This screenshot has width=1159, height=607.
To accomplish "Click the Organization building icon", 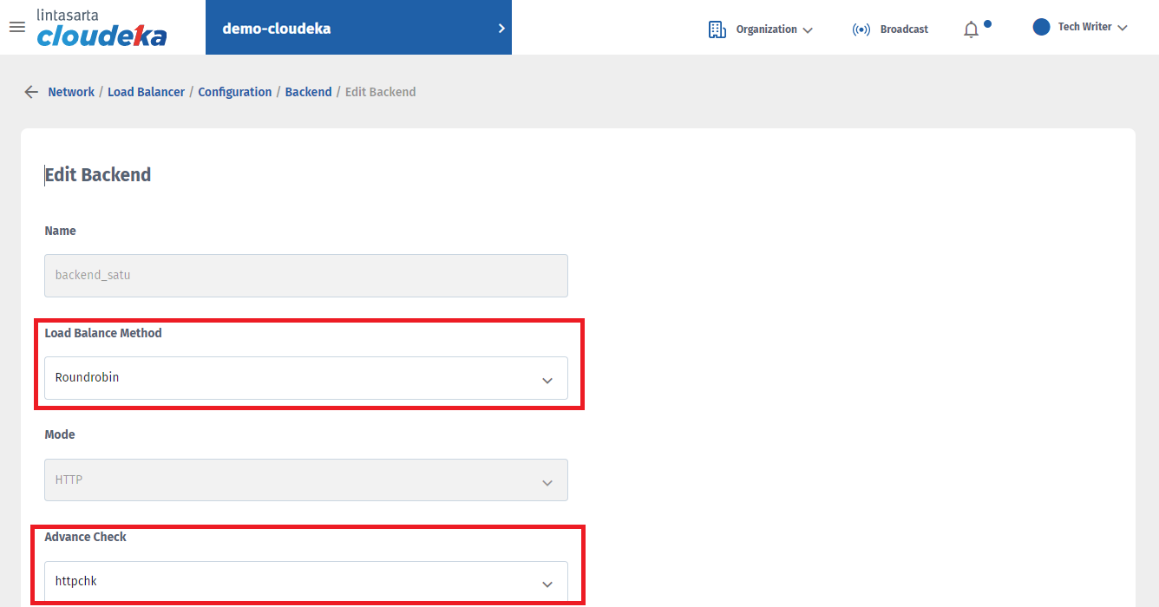I will coord(717,29).
